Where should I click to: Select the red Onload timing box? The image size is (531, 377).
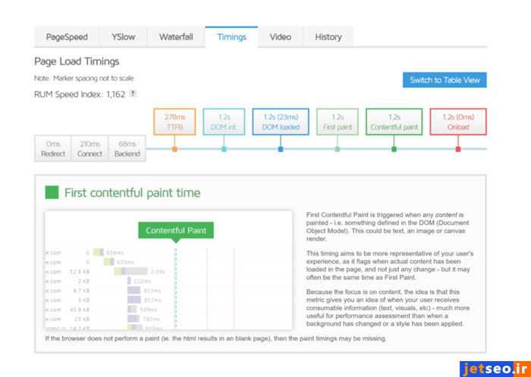click(457, 122)
